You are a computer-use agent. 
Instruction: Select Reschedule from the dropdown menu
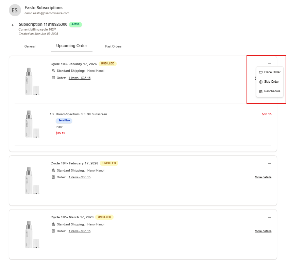tap(270, 91)
